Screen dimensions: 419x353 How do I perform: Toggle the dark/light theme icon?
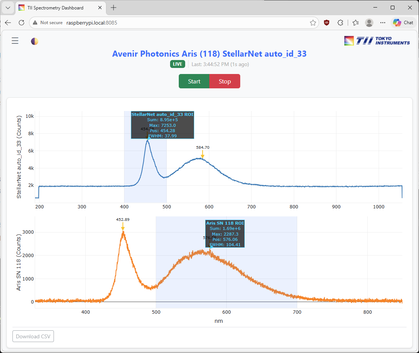[35, 41]
